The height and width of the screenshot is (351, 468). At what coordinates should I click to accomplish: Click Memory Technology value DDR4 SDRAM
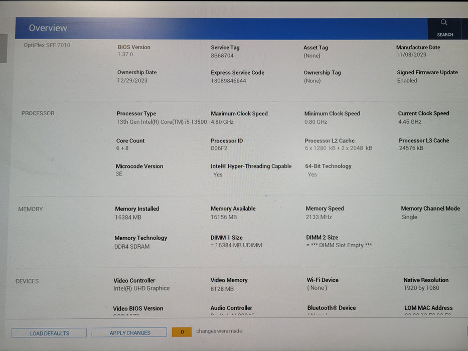click(x=132, y=247)
